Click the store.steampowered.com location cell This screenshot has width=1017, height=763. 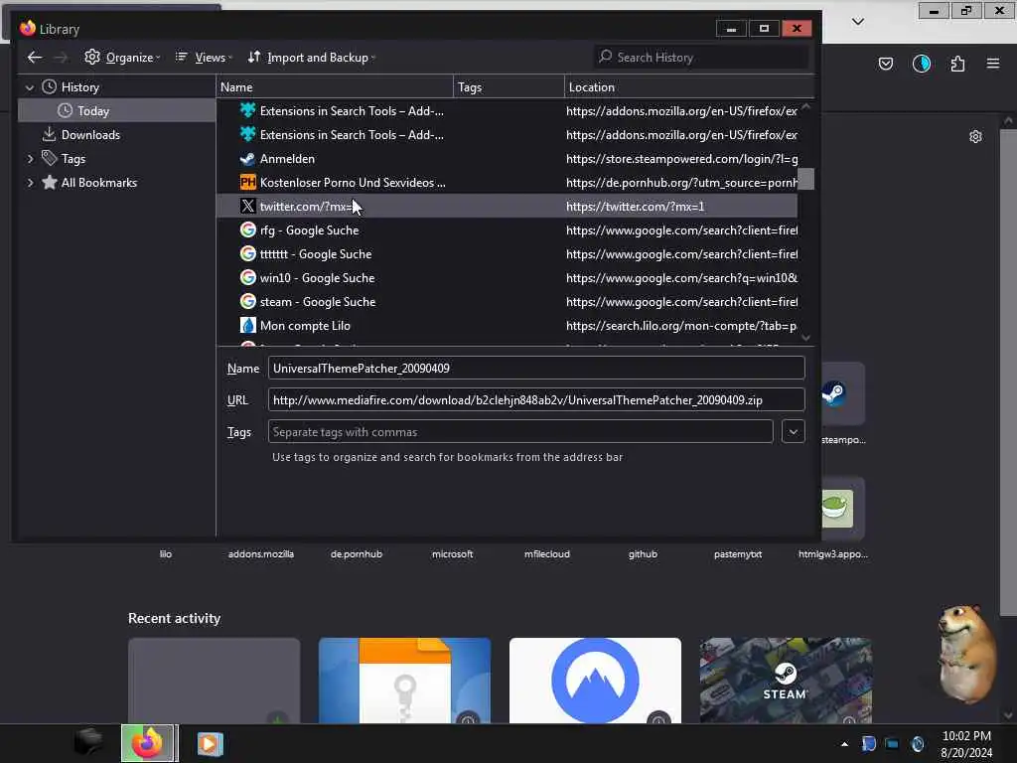pos(681,159)
